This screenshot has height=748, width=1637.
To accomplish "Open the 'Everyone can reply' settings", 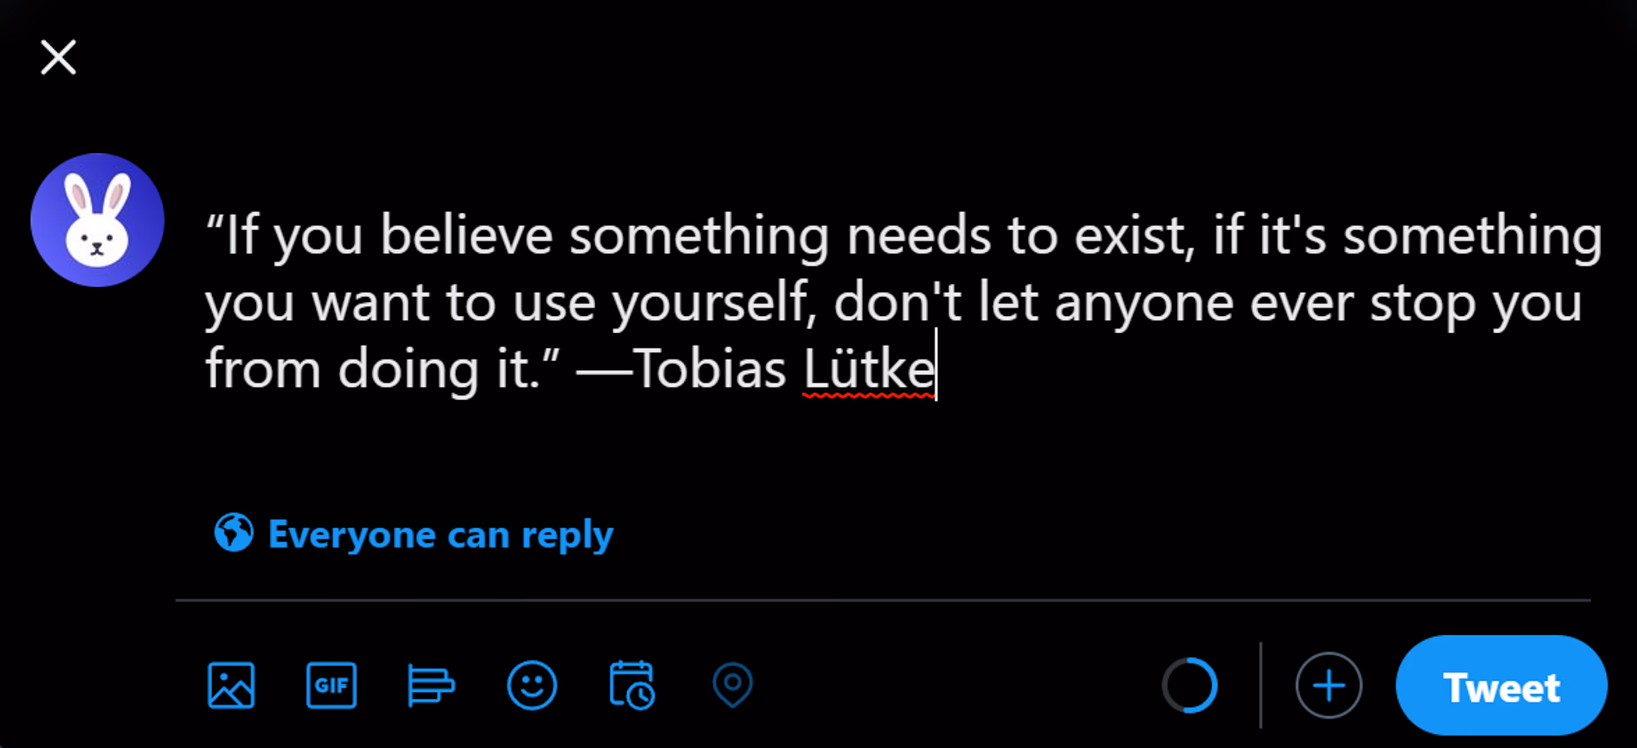I will coord(440,534).
